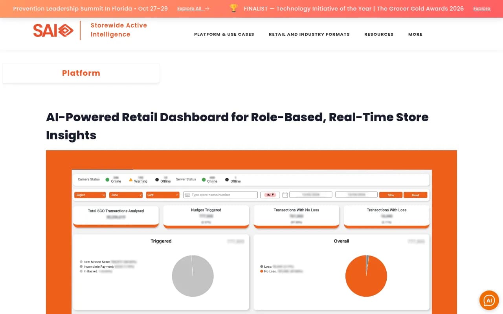Click the Incomplete Payment legend dot
503x314 pixels.
(x=81, y=267)
